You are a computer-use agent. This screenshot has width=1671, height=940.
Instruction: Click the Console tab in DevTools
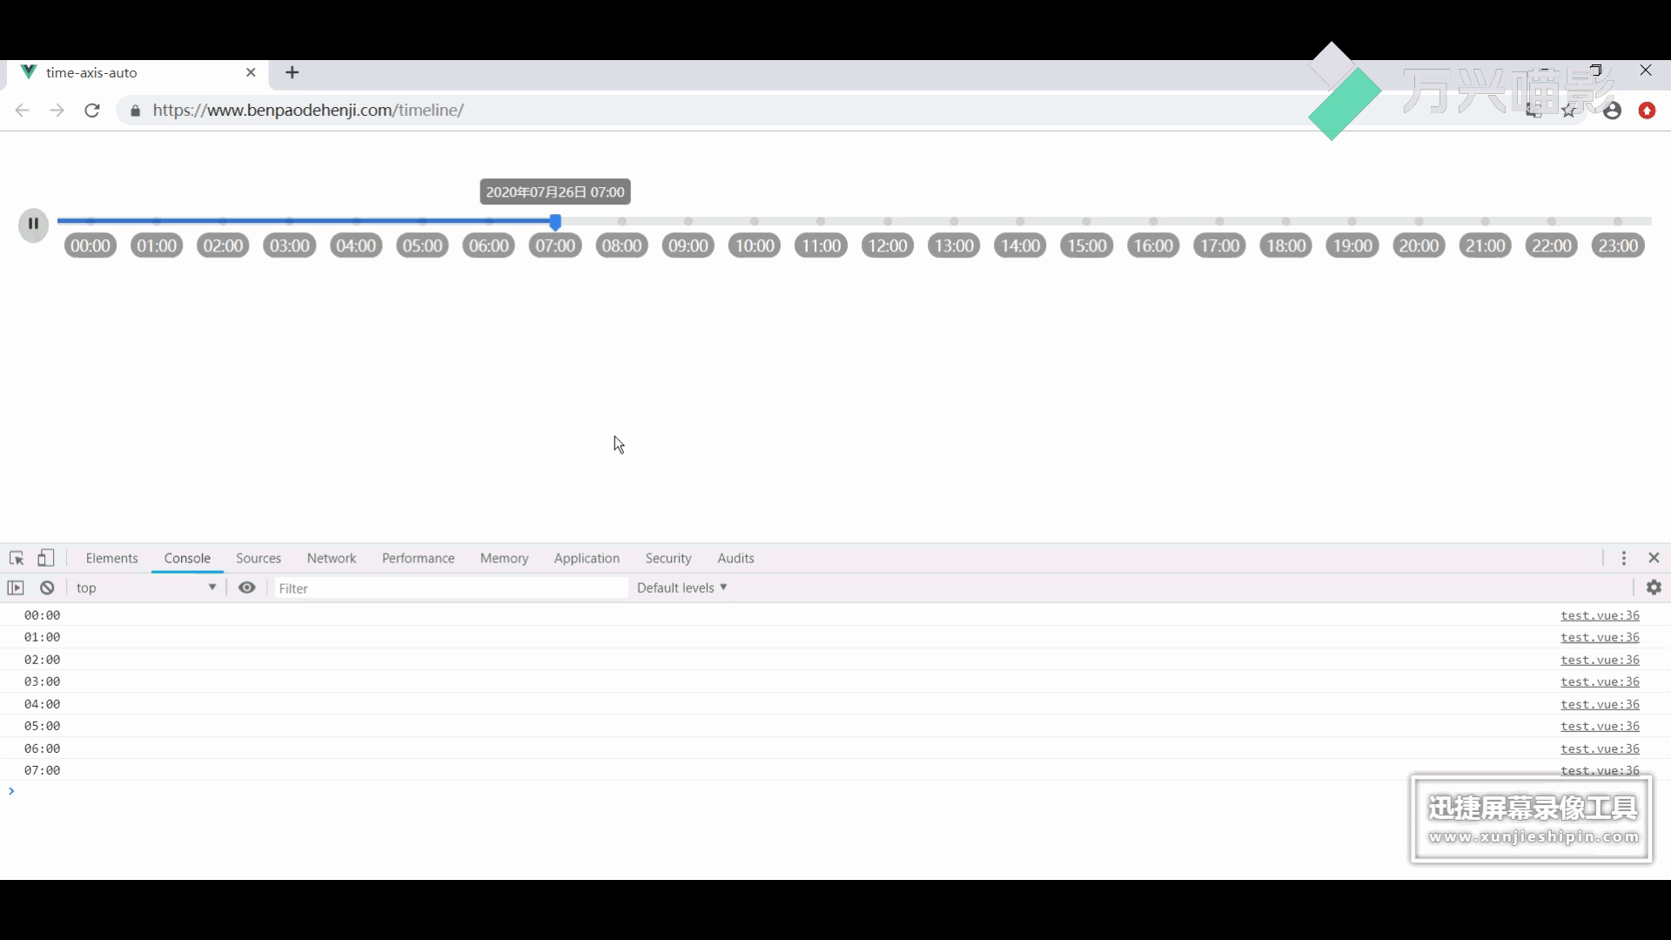click(x=186, y=558)
